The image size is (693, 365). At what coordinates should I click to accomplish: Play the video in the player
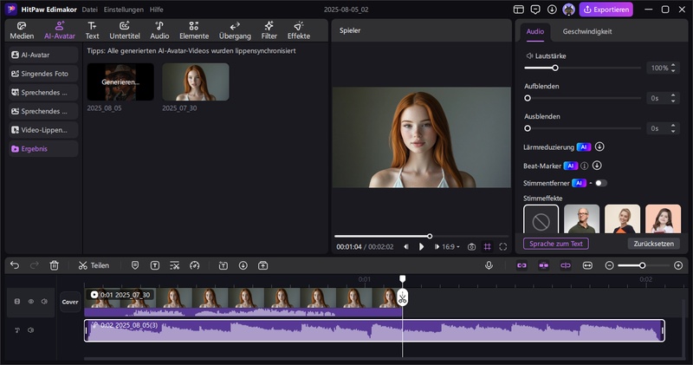(x=421, y=247)
